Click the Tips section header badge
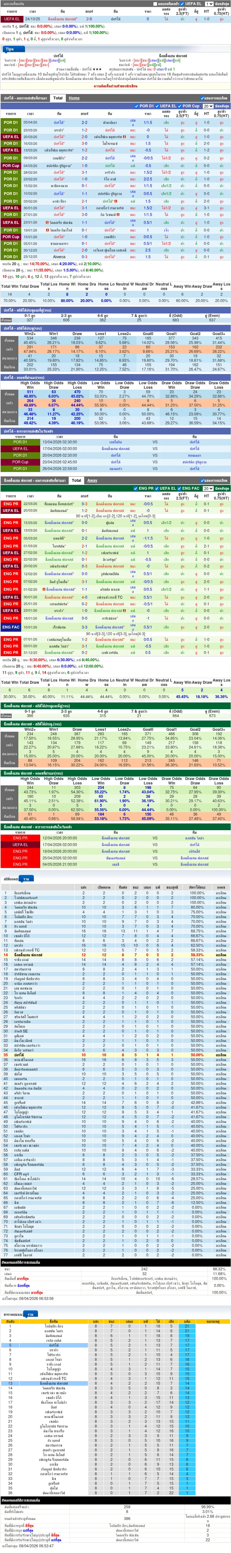231x1553 pixels. [9, 50]
